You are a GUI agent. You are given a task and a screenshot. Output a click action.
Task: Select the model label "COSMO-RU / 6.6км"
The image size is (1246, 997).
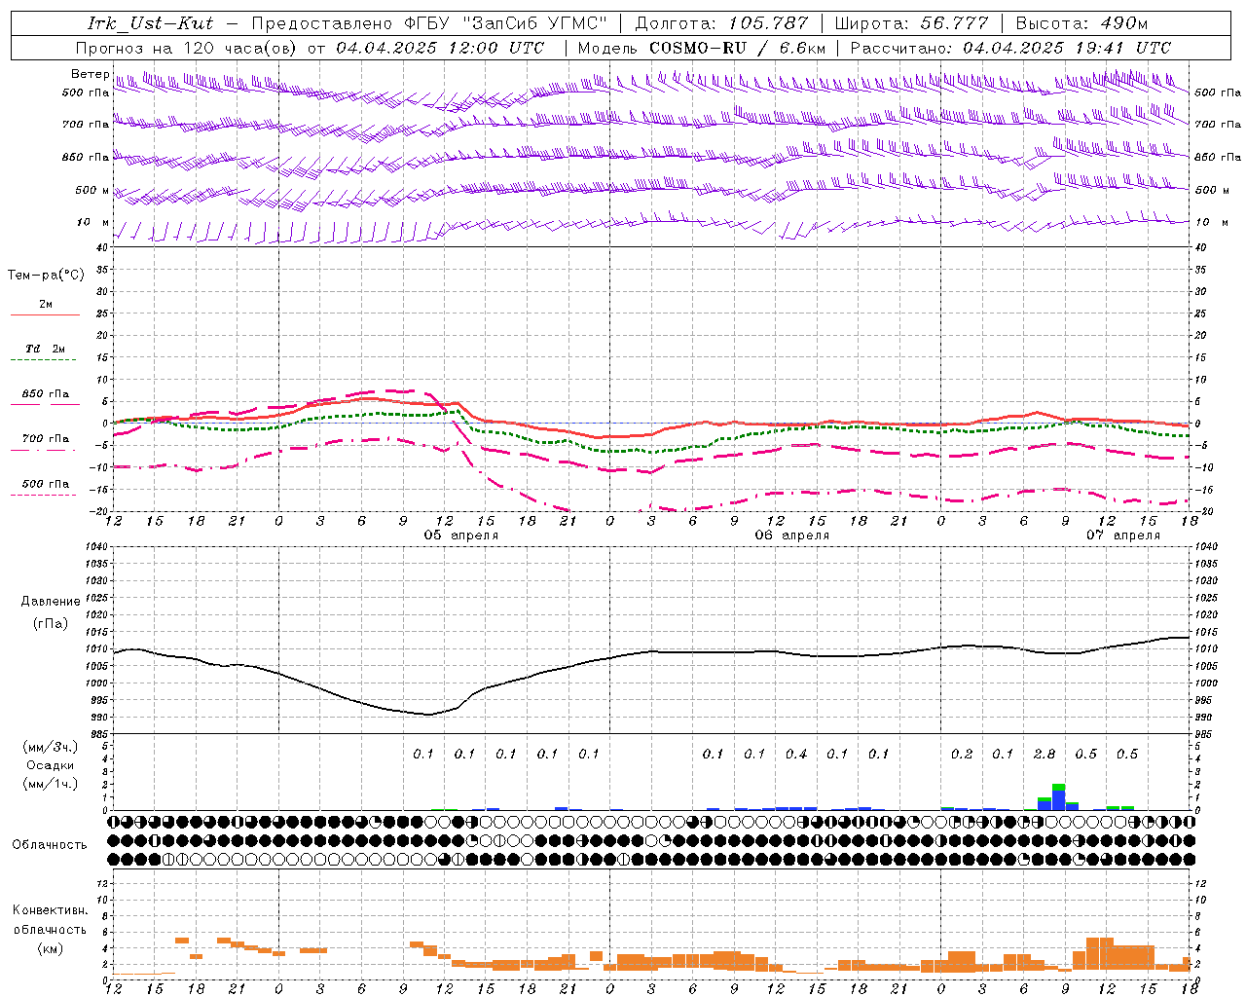pos(737,48)
